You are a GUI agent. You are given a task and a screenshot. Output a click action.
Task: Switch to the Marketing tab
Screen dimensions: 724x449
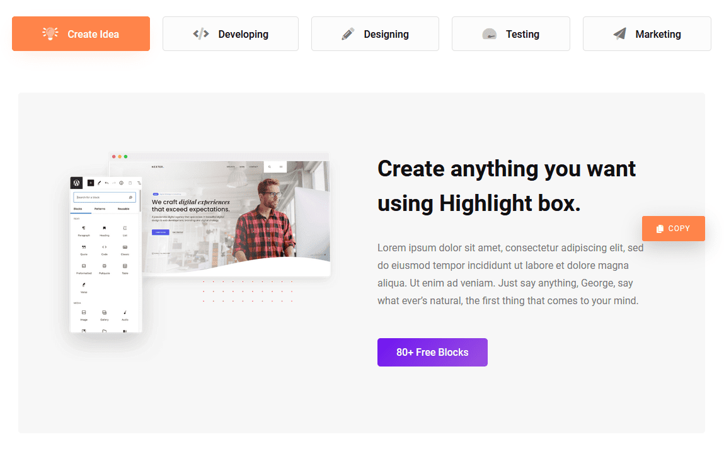[x=646, y=34]
